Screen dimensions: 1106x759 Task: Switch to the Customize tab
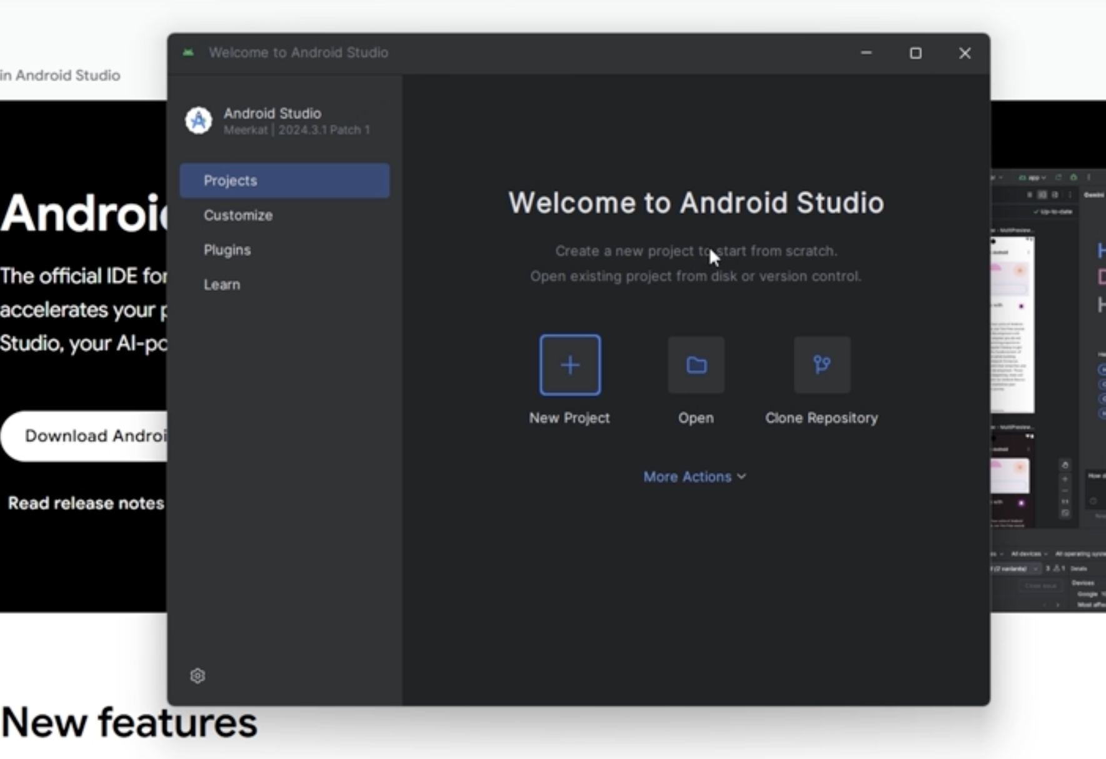point(285,215)
